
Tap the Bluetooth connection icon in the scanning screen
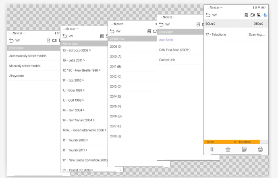265,15
